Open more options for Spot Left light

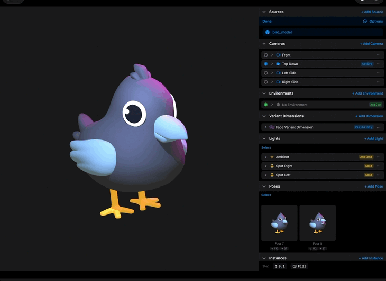click(x=379, y=175)
